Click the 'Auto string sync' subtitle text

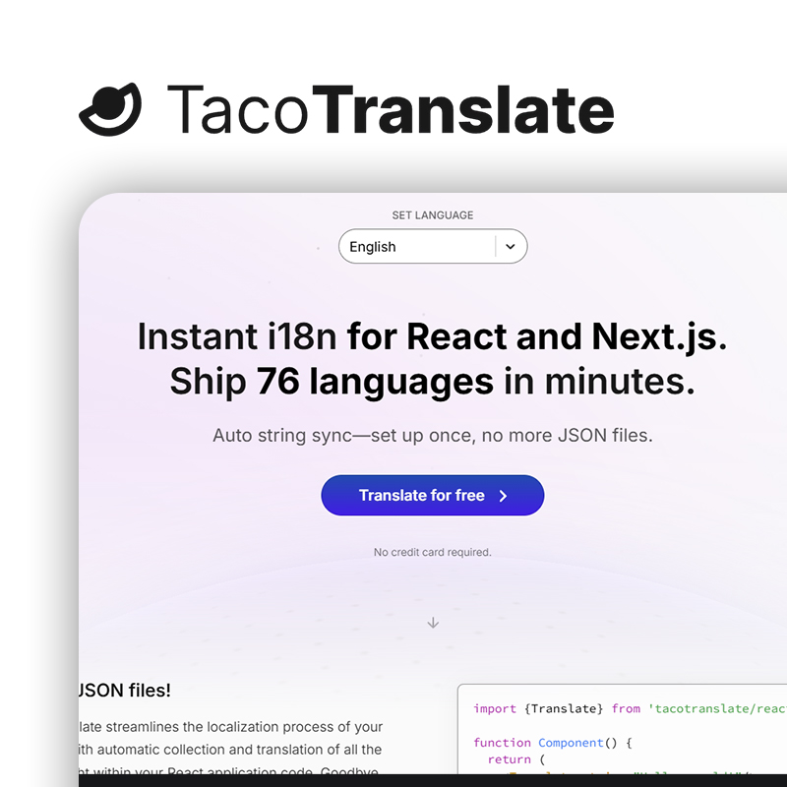pos(433,435)
